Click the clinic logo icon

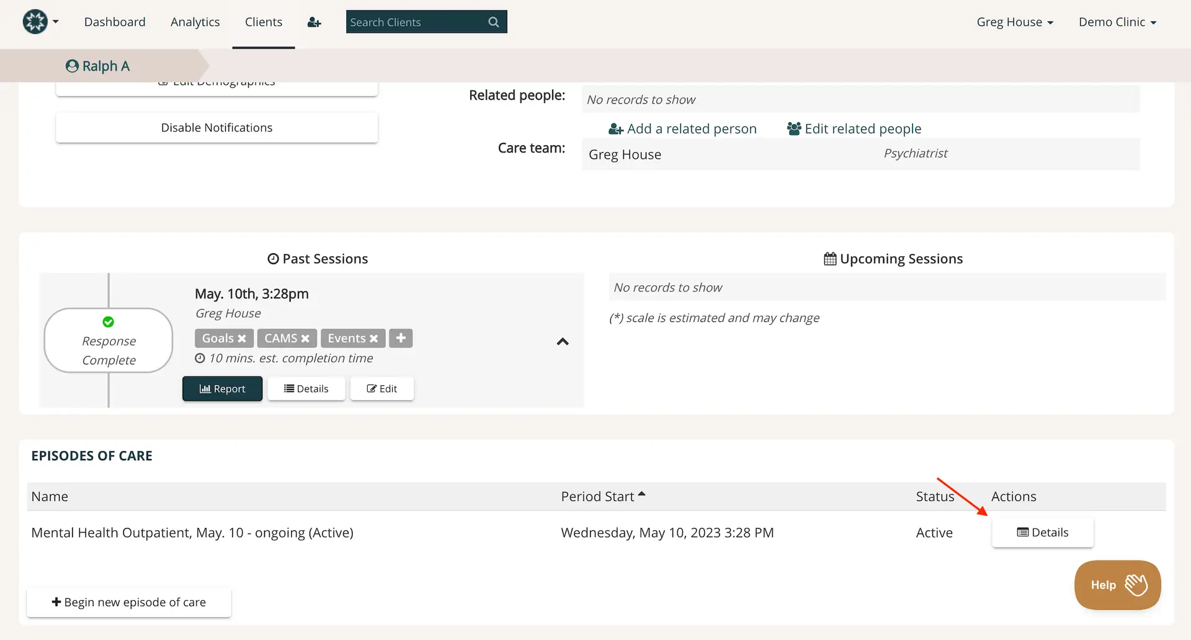(35, 21)
